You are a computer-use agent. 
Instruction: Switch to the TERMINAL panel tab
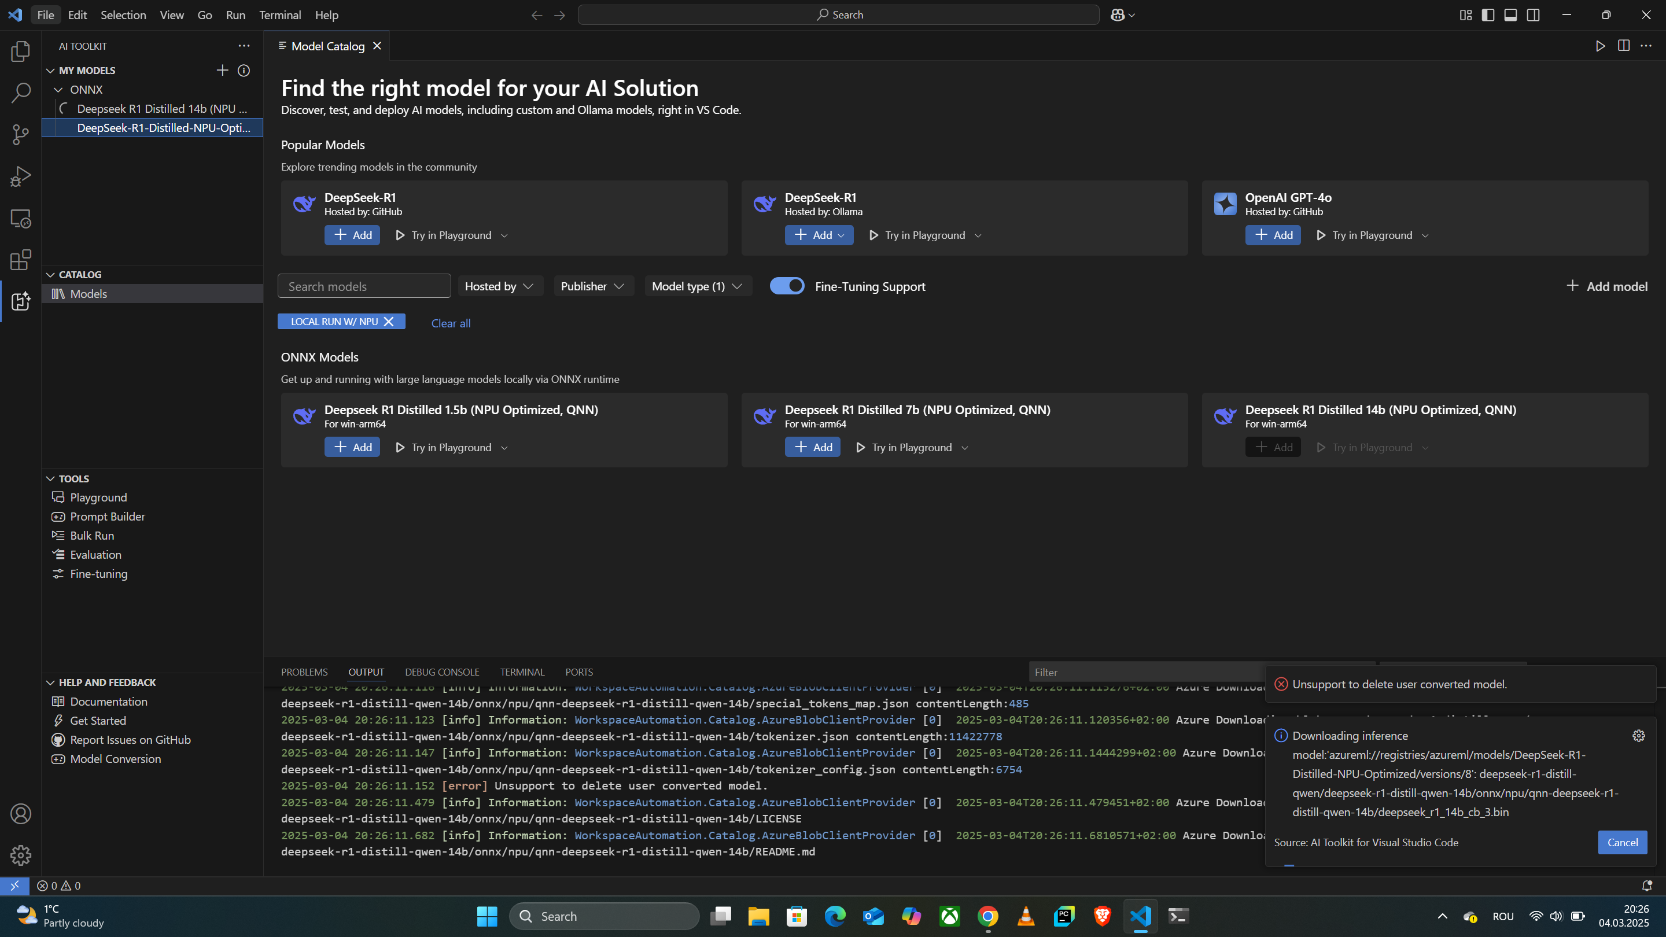[x=522, y=672]
